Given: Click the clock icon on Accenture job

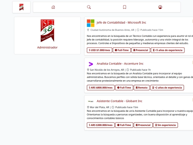Looking at the screenshot, I should [128, 70].
